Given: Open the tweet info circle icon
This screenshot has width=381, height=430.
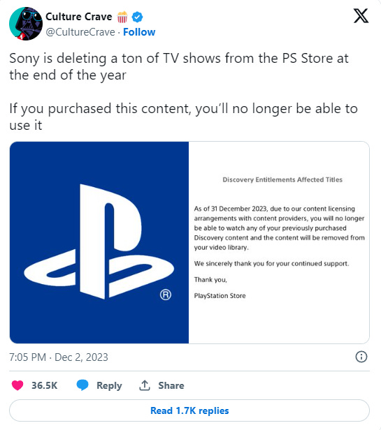Looking at the screenshot, I should coord(361,357).
